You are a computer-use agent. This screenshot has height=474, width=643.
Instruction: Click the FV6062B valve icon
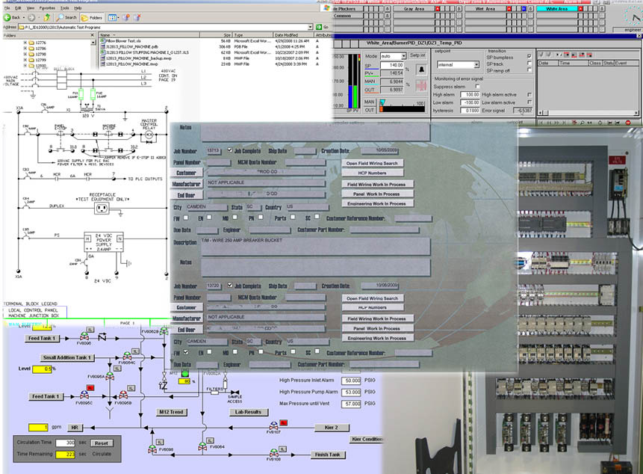164,330
